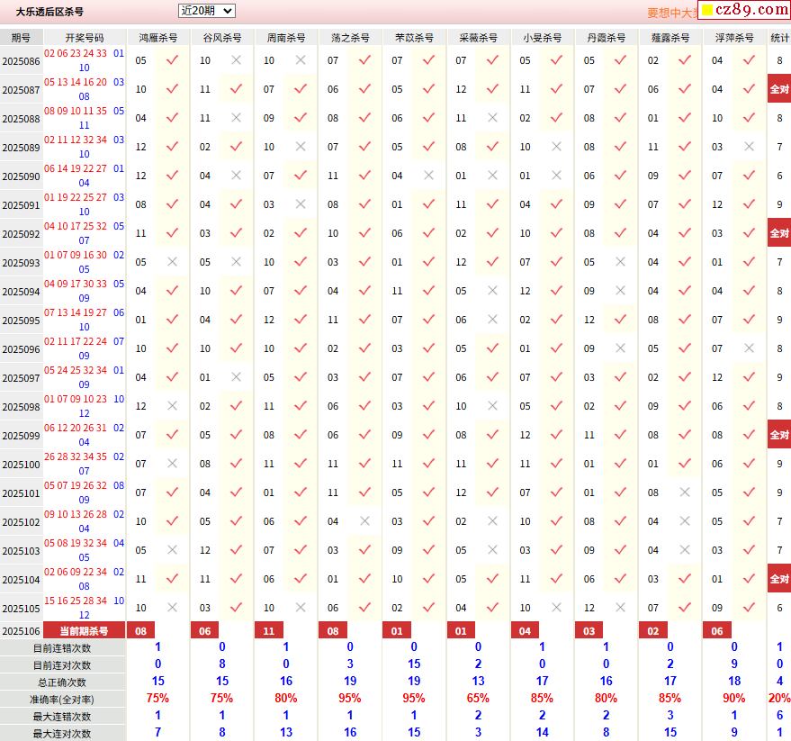Click the checkmark for 芣苡杀号 in row 2025099
The width and height of the screenshot is (791, 741).
pos(428,434)
